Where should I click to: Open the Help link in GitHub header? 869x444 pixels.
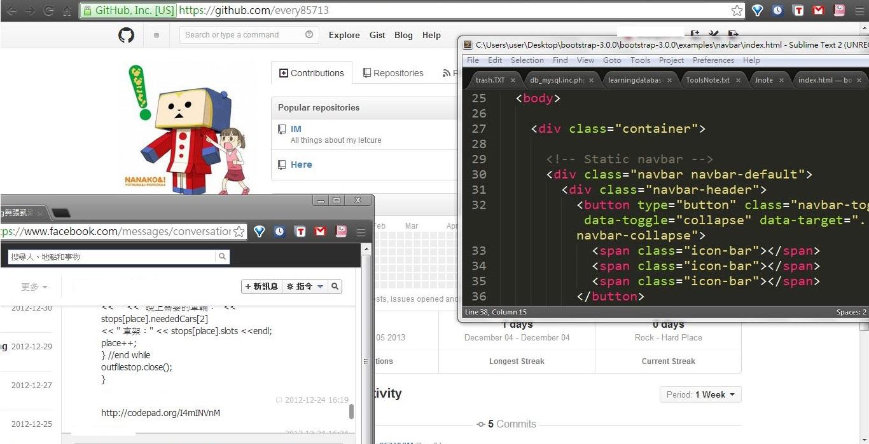(x=431, y=35)
